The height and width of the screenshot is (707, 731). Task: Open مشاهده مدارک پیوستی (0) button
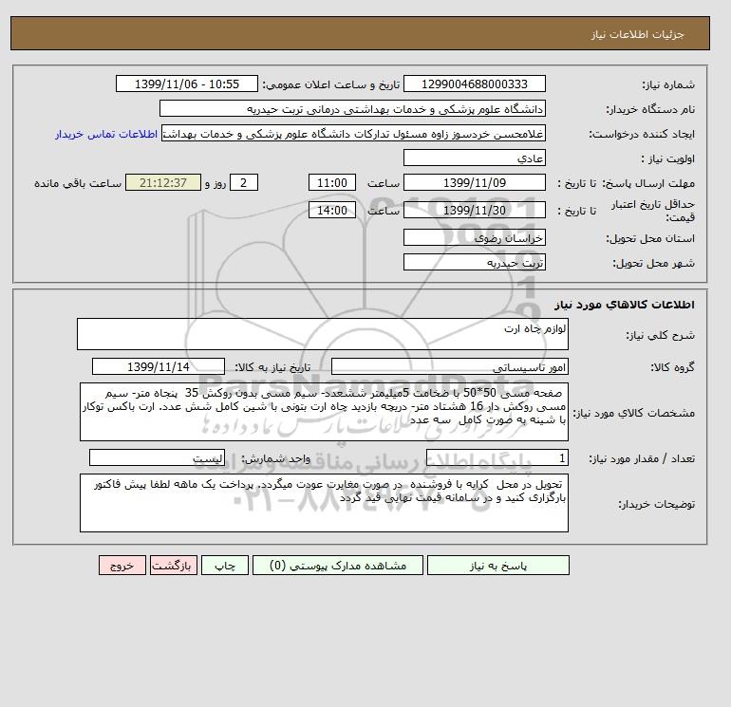tap(338, 566)
